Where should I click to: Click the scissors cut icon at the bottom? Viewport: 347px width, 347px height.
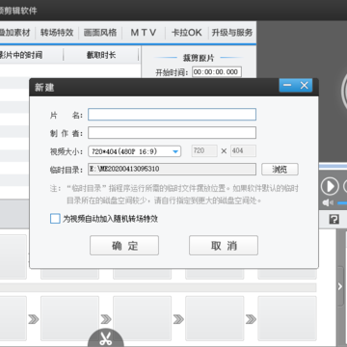coord(105,338)
